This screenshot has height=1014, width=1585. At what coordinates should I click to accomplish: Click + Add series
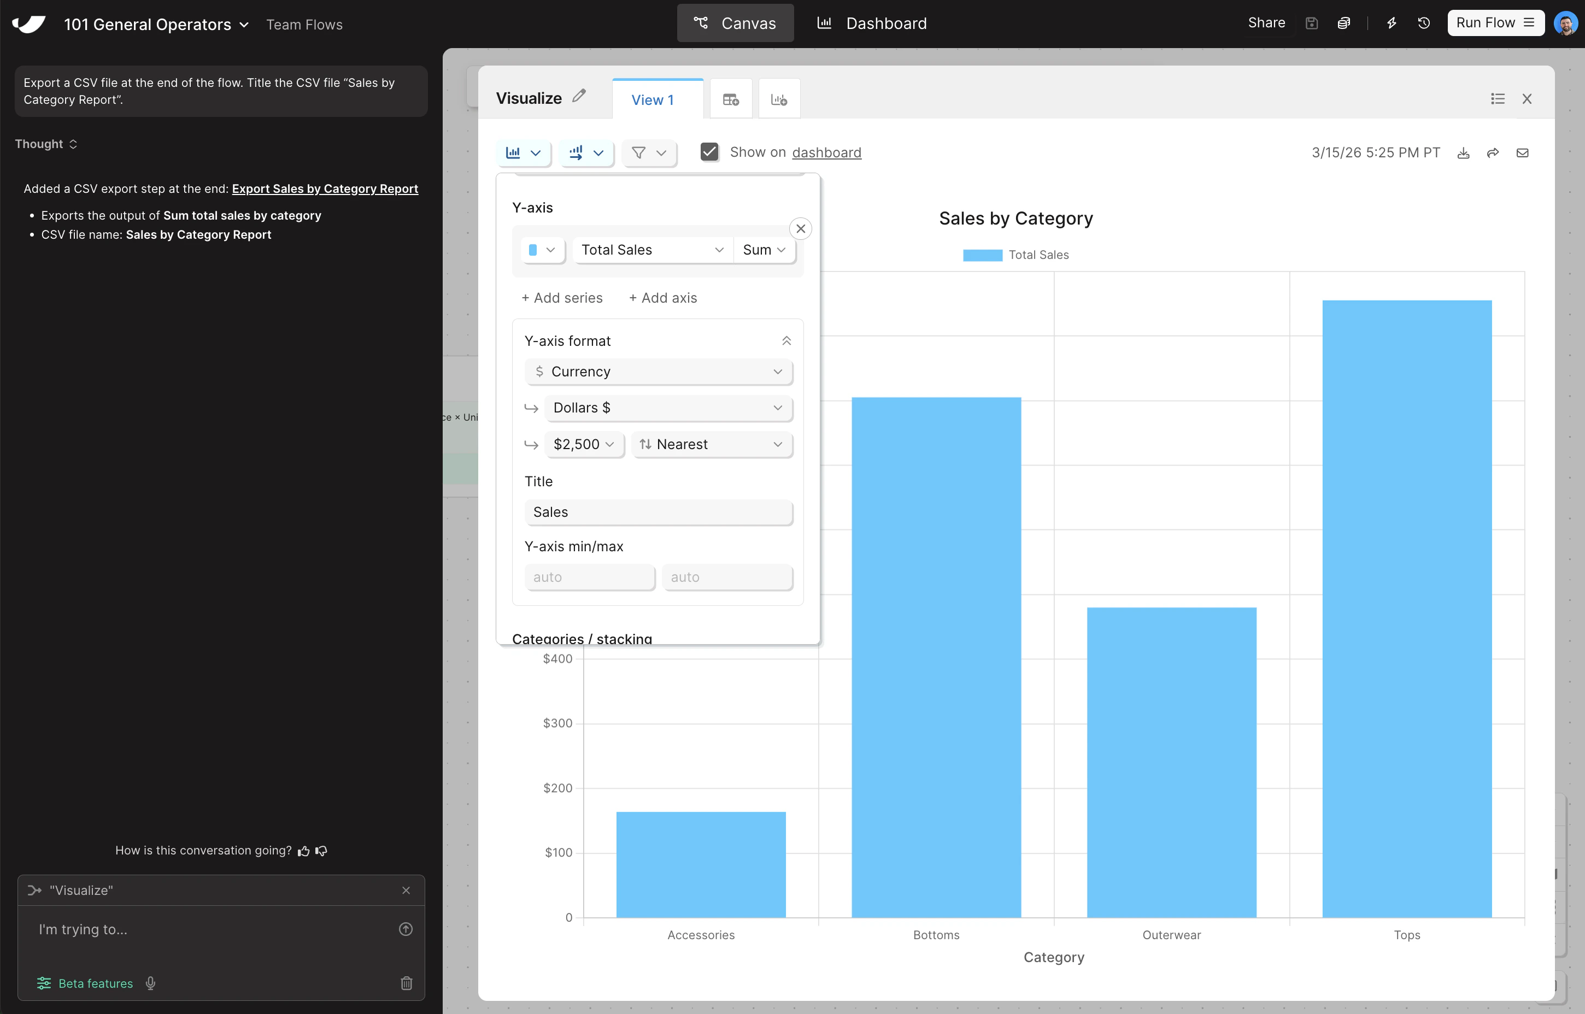pyautogui.click(x=562, y=298)
